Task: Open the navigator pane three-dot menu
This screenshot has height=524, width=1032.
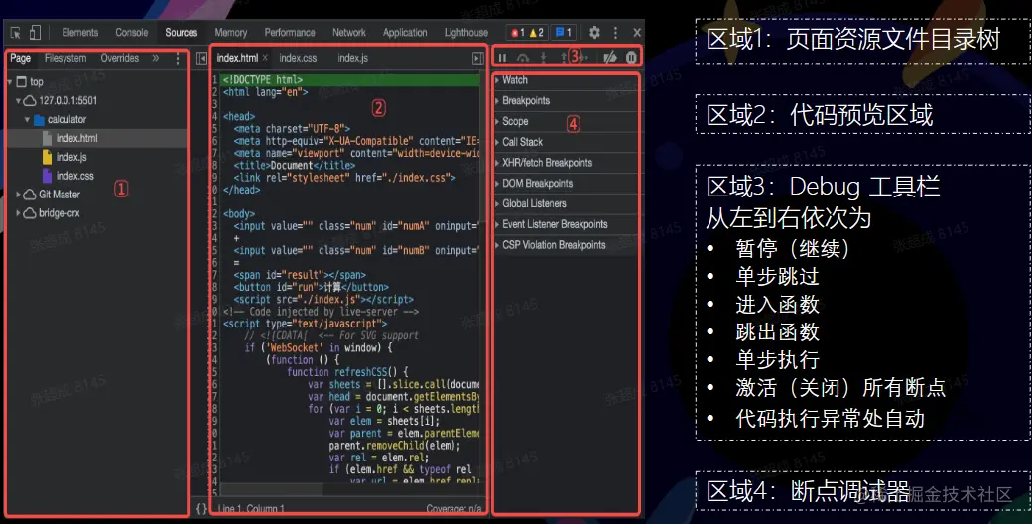Action: pos(177,58)
